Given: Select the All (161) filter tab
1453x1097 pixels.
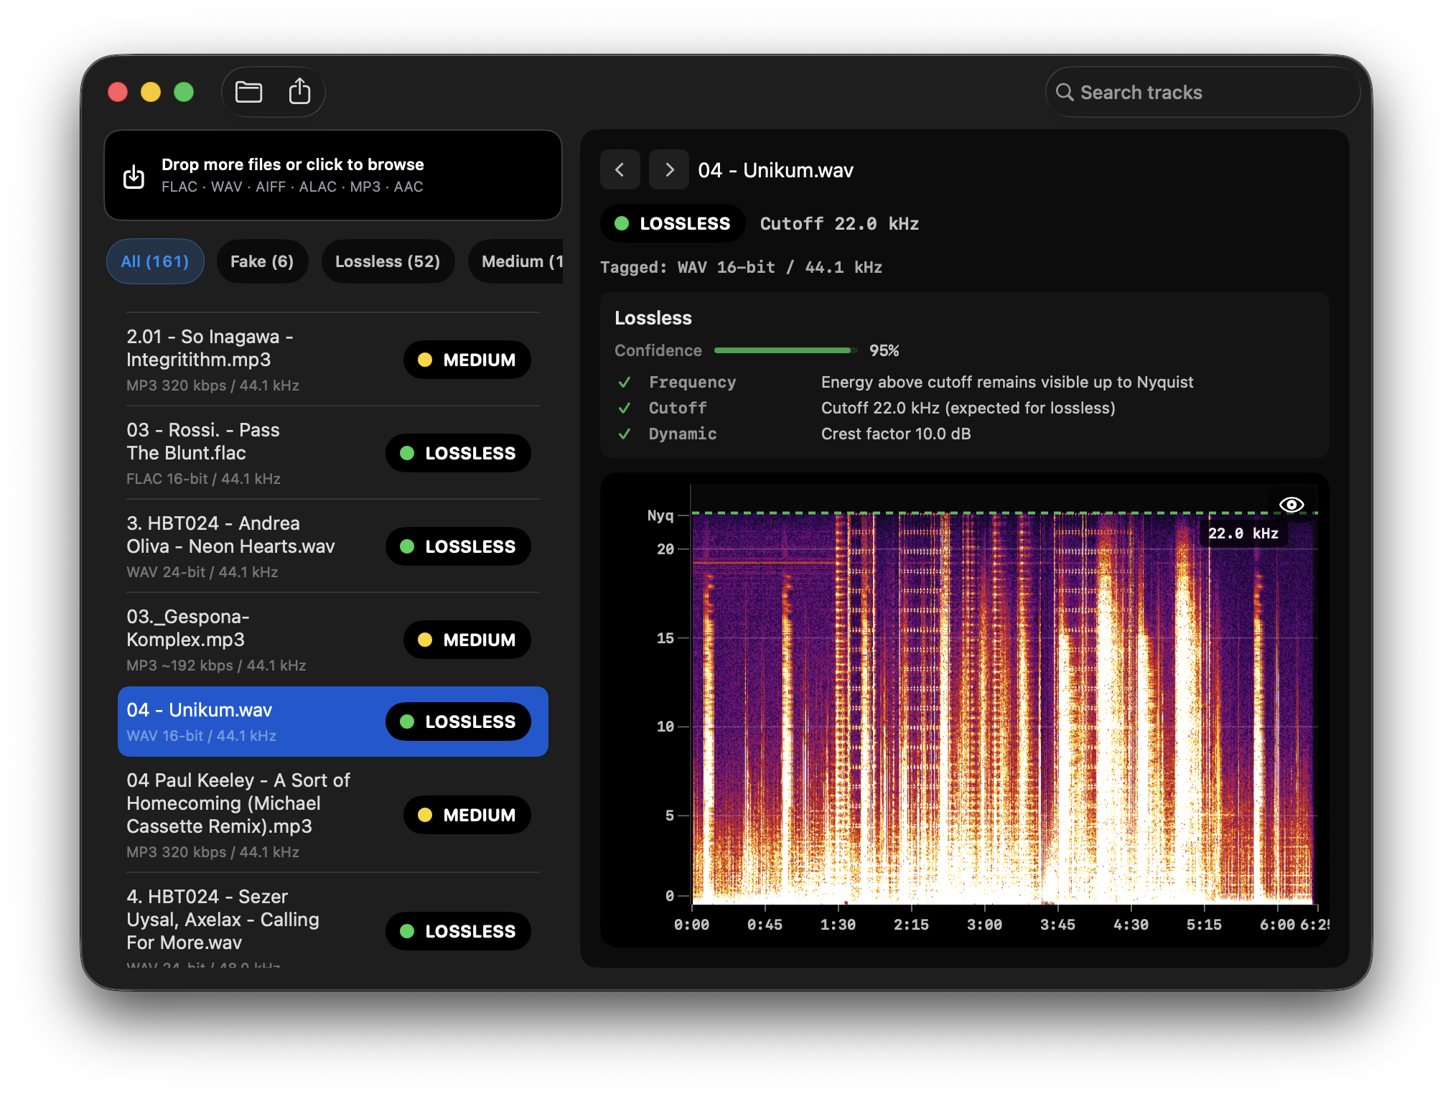Looking at the screenshot, I should (x=155, y=261).
